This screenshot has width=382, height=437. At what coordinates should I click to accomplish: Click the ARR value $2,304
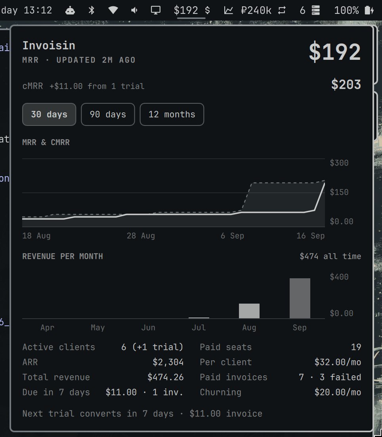point(168,362)
